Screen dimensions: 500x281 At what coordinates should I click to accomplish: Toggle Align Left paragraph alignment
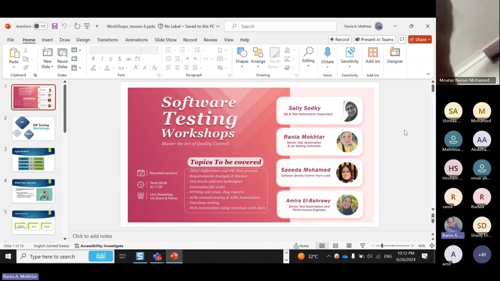(x=168, y=68)
